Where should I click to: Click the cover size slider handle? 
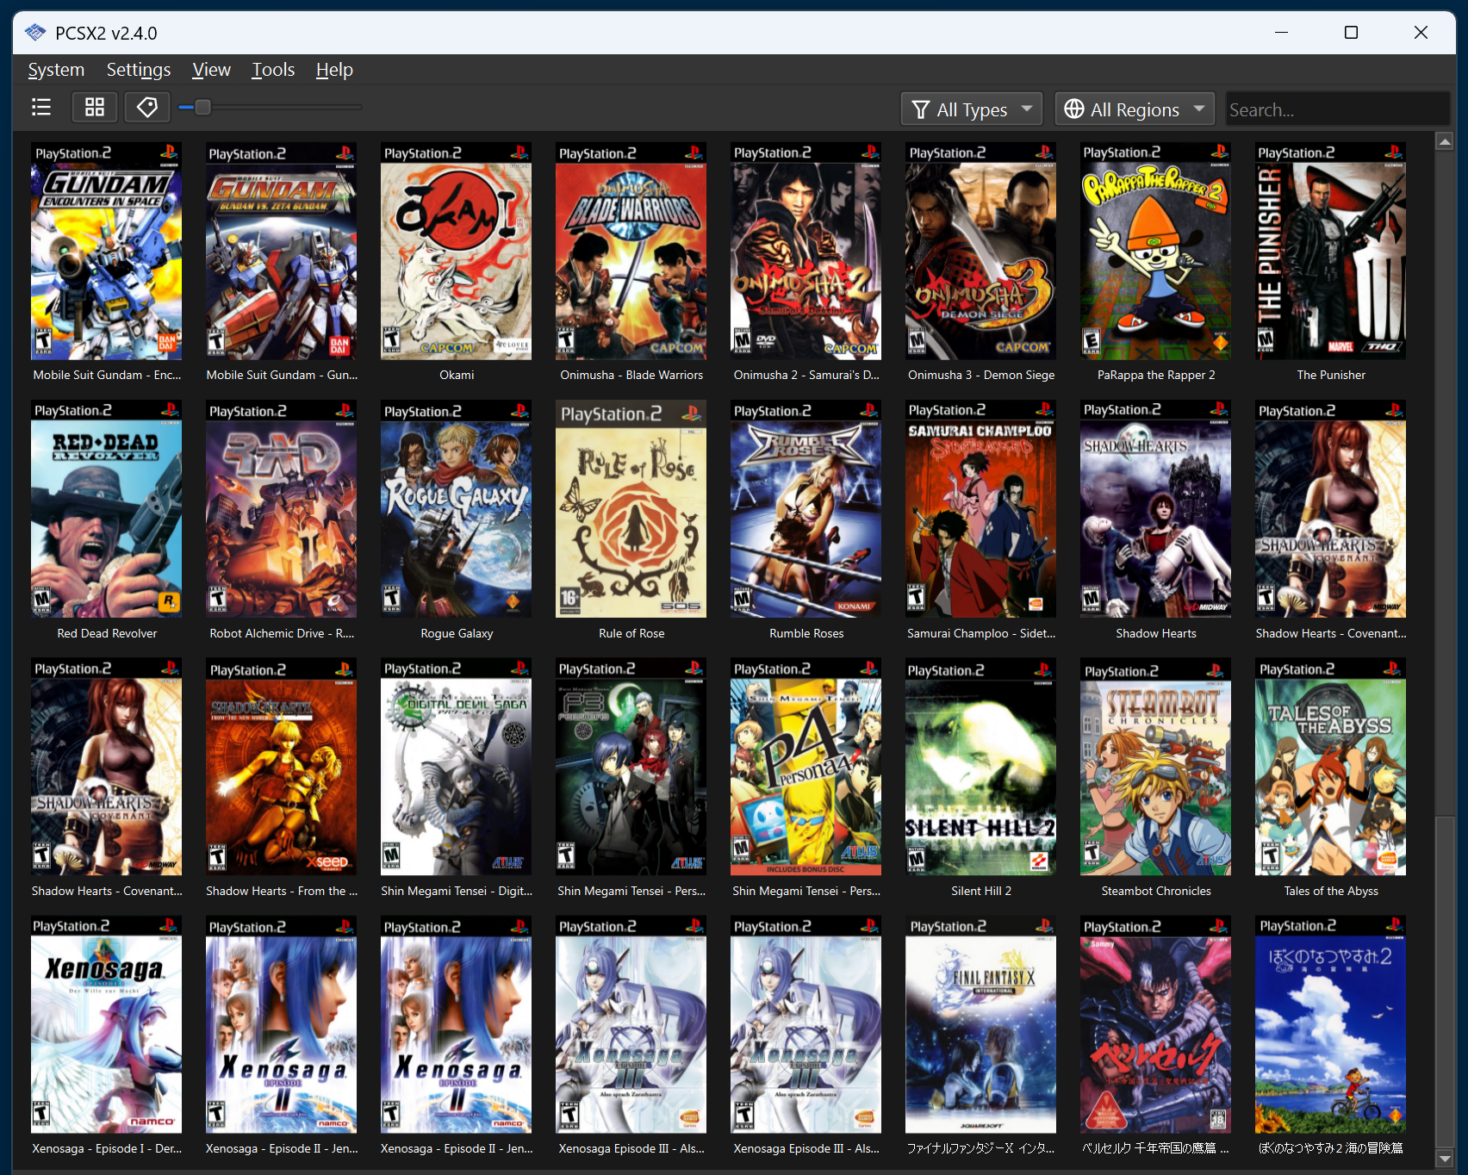(x=202, y=107)
